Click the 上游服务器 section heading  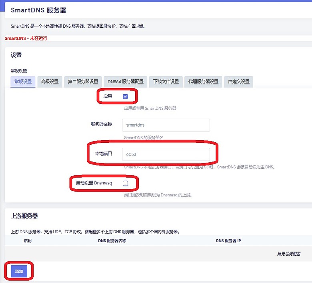pyautogui.click(x=24, y=216)
